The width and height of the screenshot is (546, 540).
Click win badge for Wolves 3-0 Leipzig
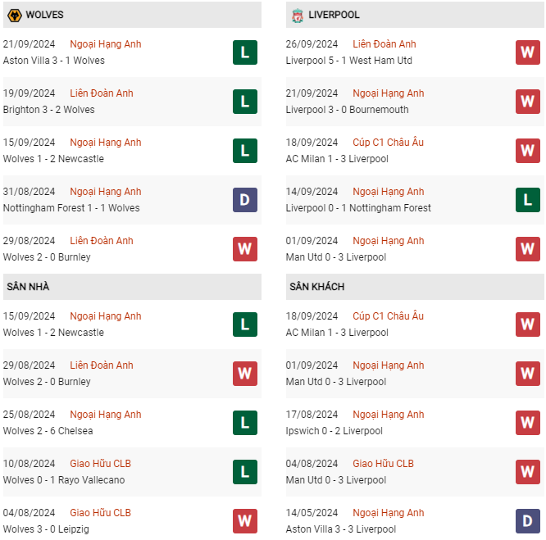(244, 521)
